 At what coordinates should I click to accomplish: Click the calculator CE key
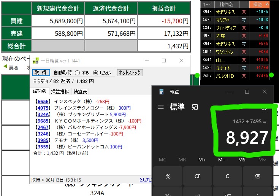click(198, 176)
